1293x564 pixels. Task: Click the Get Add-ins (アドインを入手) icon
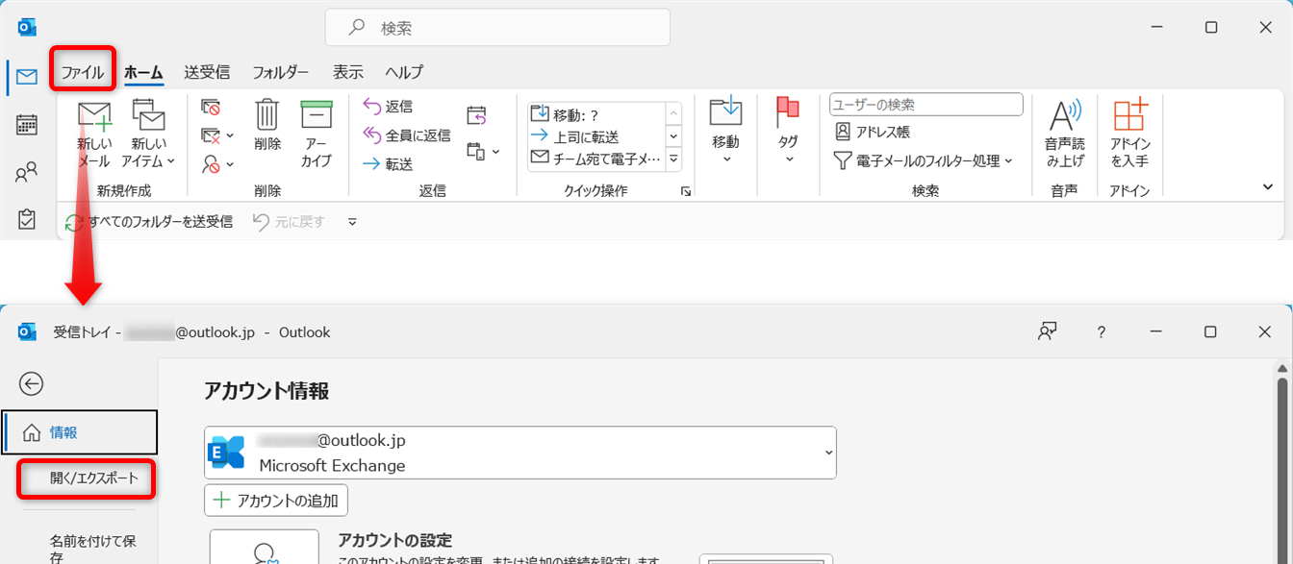[1129, 116]
